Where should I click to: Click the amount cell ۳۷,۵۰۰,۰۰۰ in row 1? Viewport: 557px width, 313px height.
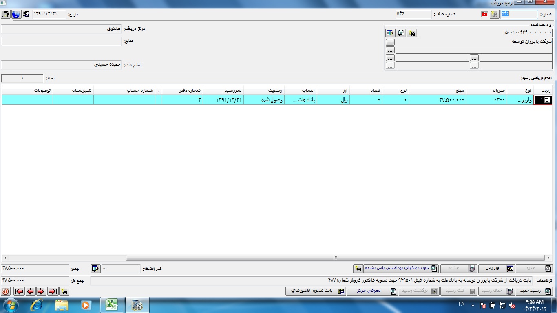tap(438, 100)
